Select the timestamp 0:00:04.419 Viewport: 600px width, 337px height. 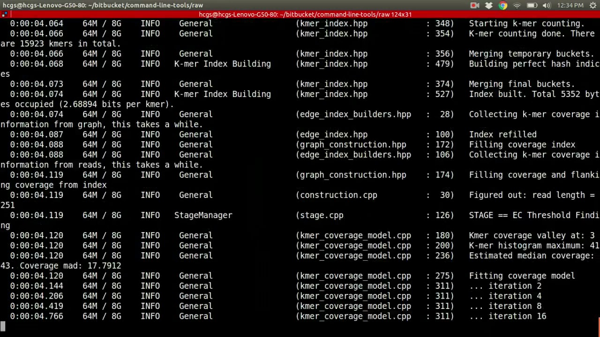37,306
